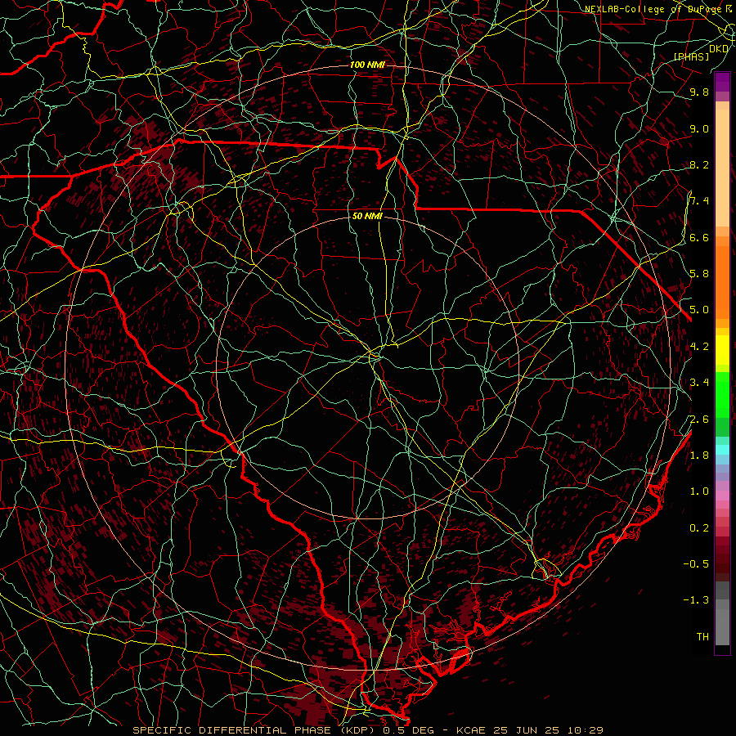Screen dimensions: 736x736
Task: Click the "10:29" time in the caption
Action: 586,730
